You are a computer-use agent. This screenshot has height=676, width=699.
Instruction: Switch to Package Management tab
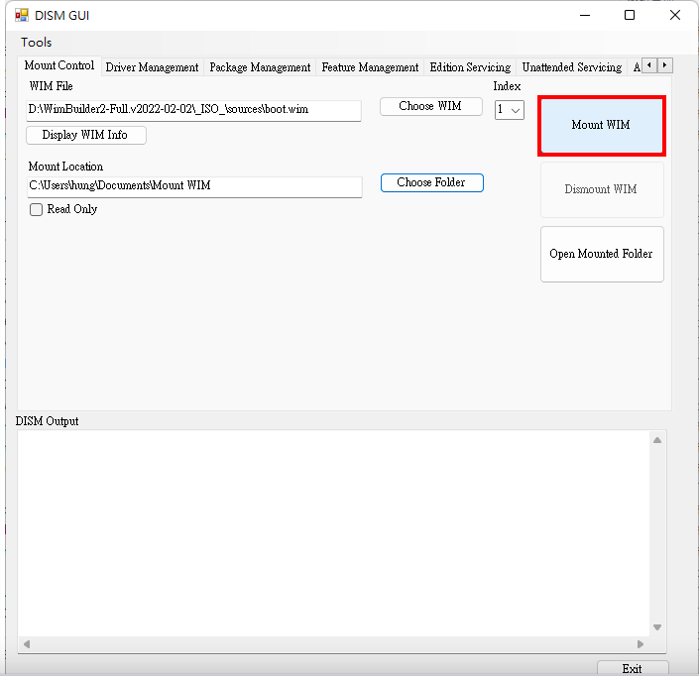(260, 67)
